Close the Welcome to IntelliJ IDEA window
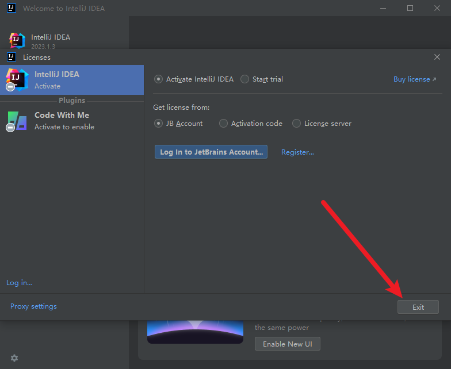 point(437,8)
